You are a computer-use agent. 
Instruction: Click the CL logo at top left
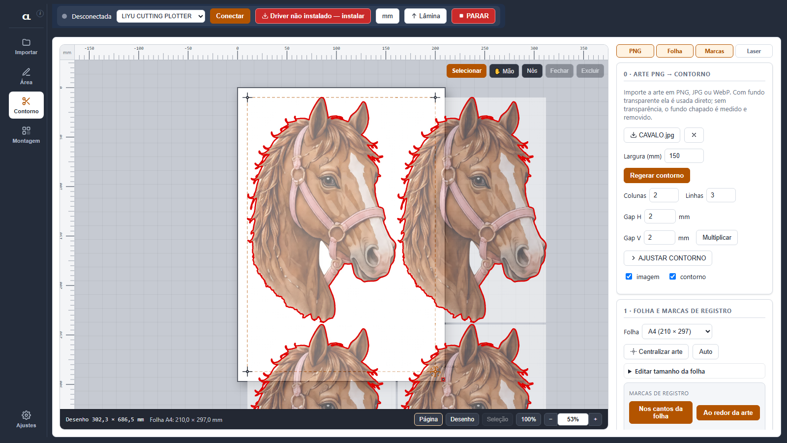point(27,17)
